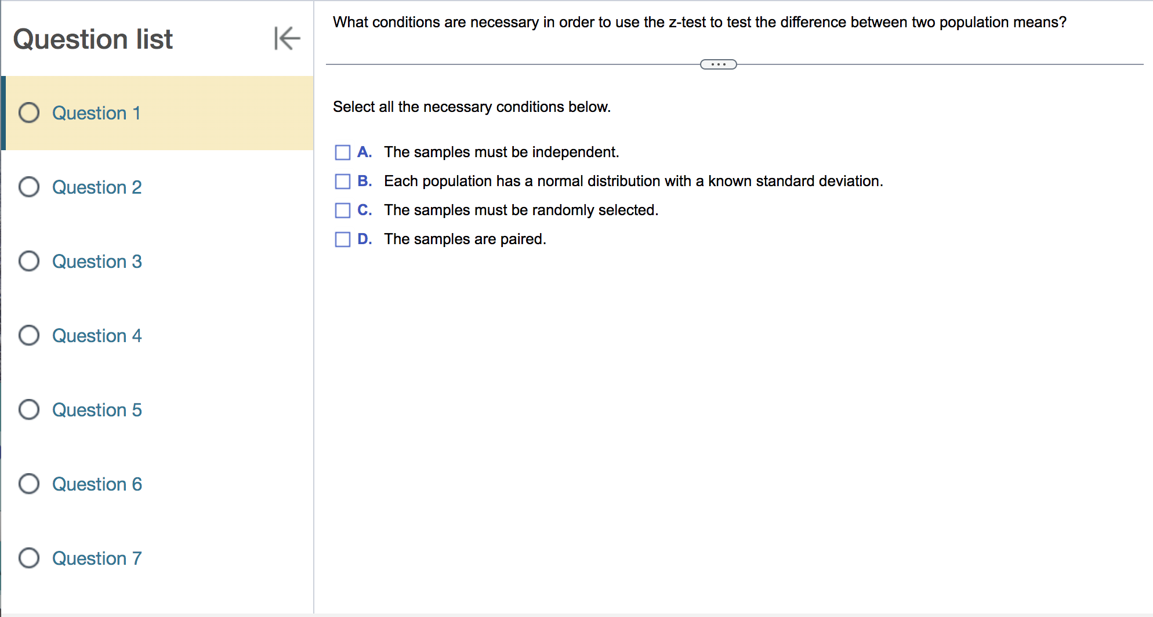Check option C about random selection
Screen dimensions: 1153x617
pos(342,210)
